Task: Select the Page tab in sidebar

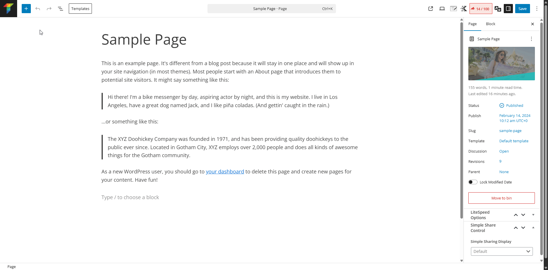Action: [x=472, y=24]
